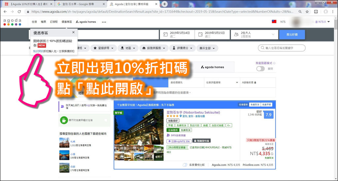
Task: Click the address bar URL
Action: point(162,11)
